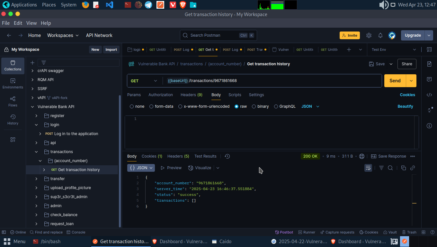Toggle response line wrap icon
Image resolution: width=437 pixels, height=247 pixels.
pos(368,168)
